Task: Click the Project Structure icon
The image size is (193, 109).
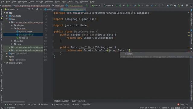Action: pos(168,5)
